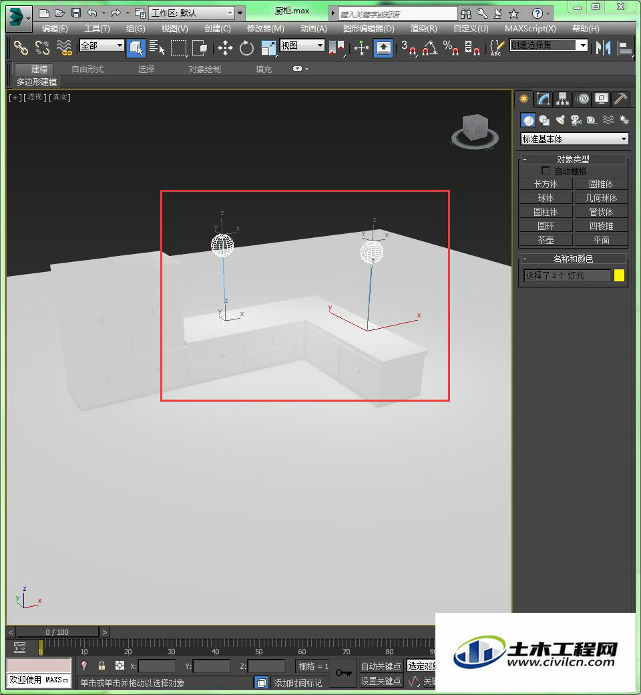Activate the Select and Move tool
Viewport: 641px width, 695px height.
(225, 48)
